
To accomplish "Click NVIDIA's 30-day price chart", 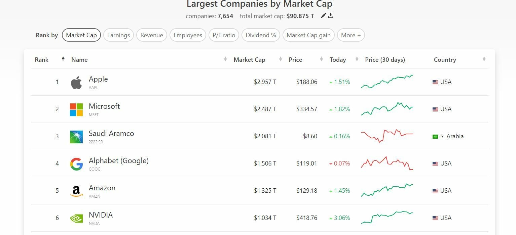I will [x=387, y=218].
